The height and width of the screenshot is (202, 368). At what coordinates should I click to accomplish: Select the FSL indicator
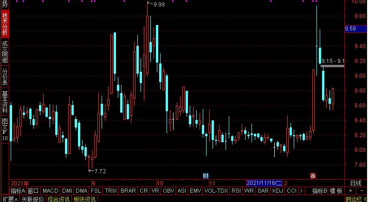click(x=96, y=191)
